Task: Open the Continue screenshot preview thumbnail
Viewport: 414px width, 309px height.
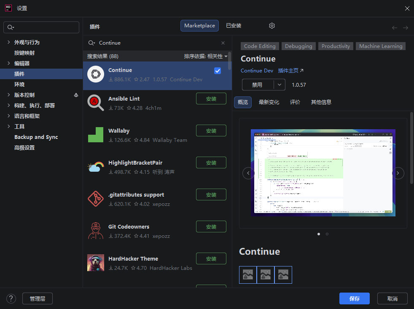Action: pos(323,173)
